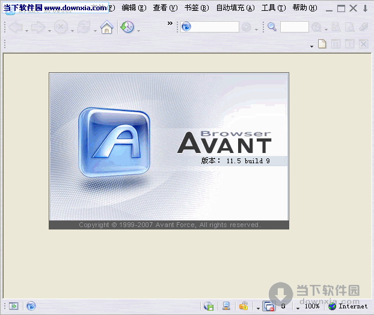
Task: Click the search text box
Action: 295,27
